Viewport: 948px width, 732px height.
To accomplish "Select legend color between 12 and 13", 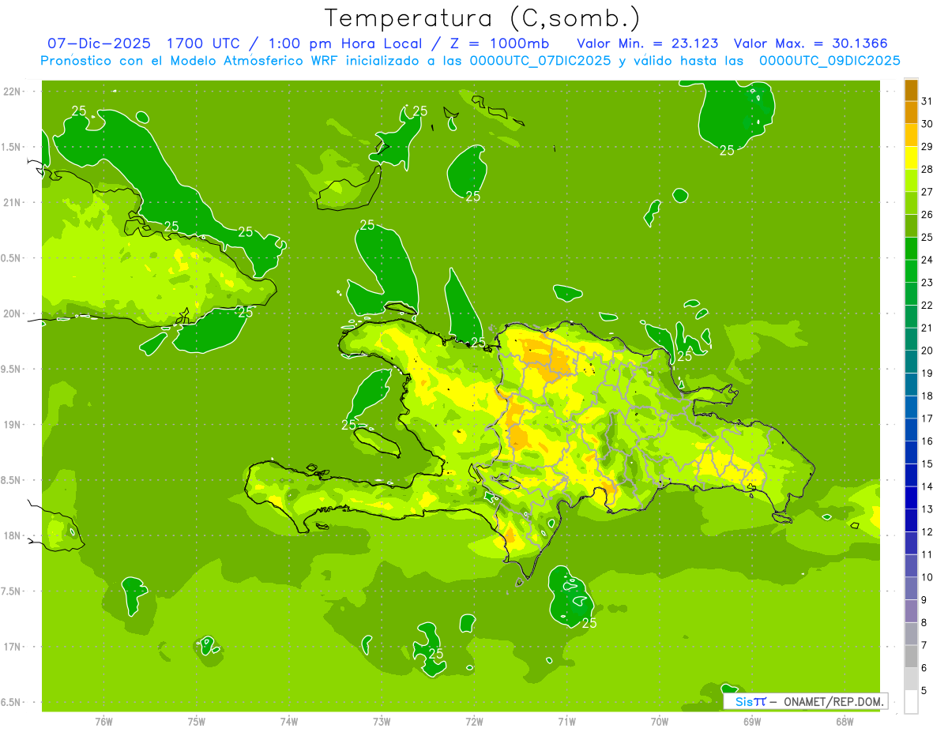I will [911, 520].
